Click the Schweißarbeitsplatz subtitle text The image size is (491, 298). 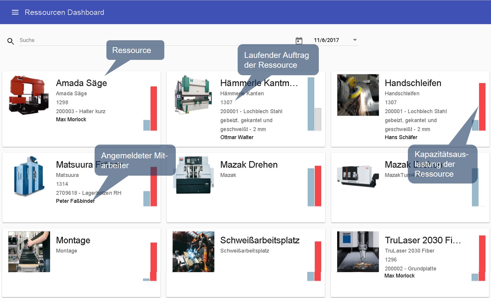pyautogui.click(x=245, y=251)
